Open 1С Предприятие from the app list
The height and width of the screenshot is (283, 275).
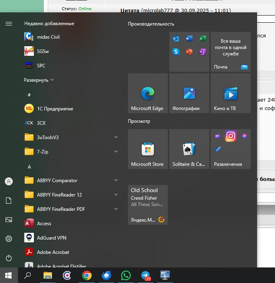[x=55, y=109]
